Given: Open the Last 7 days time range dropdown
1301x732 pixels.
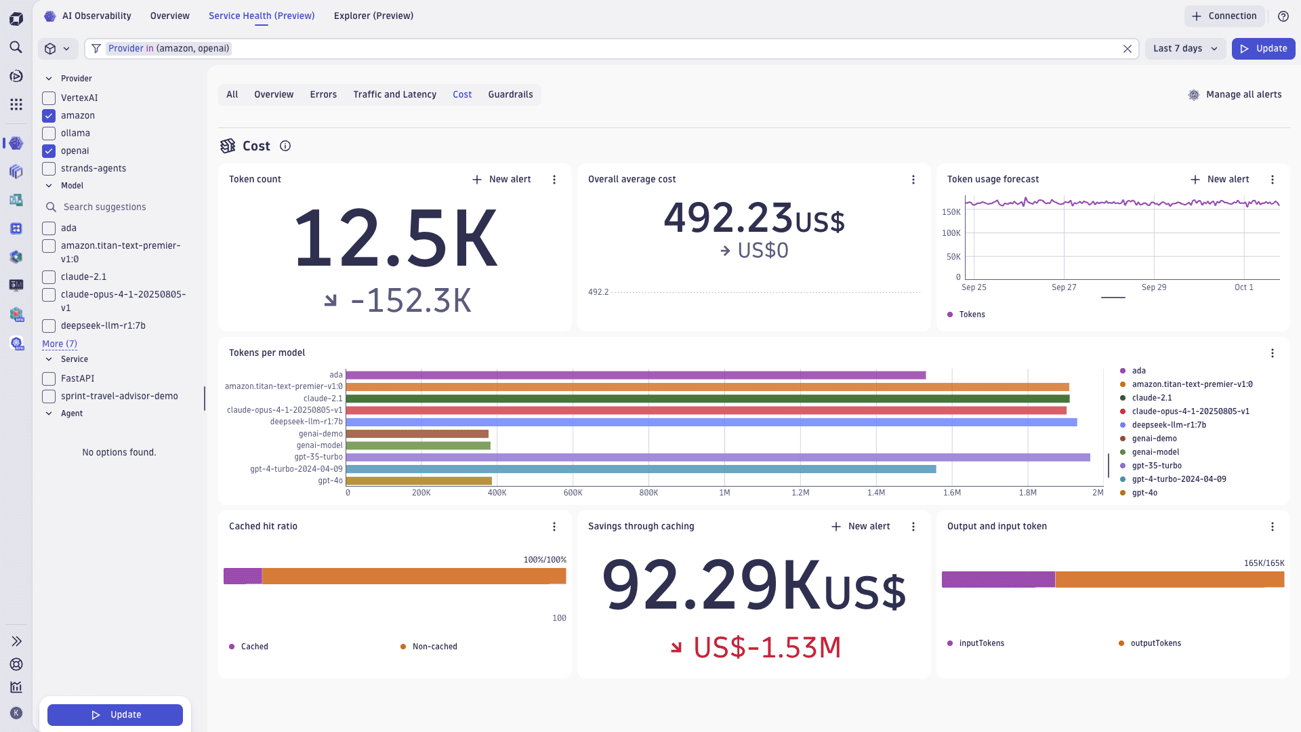Looking at the screenshot, I should point(1184,48).
